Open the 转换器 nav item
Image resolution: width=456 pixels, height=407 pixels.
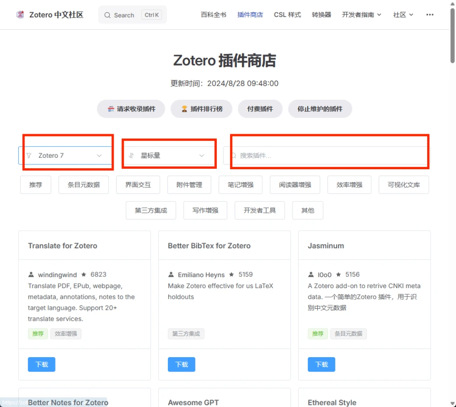click(321, 14)
